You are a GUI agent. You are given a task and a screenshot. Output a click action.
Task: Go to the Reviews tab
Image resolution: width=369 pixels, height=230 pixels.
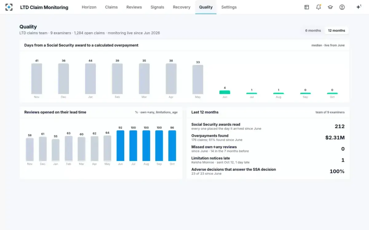tap(134, 7)
